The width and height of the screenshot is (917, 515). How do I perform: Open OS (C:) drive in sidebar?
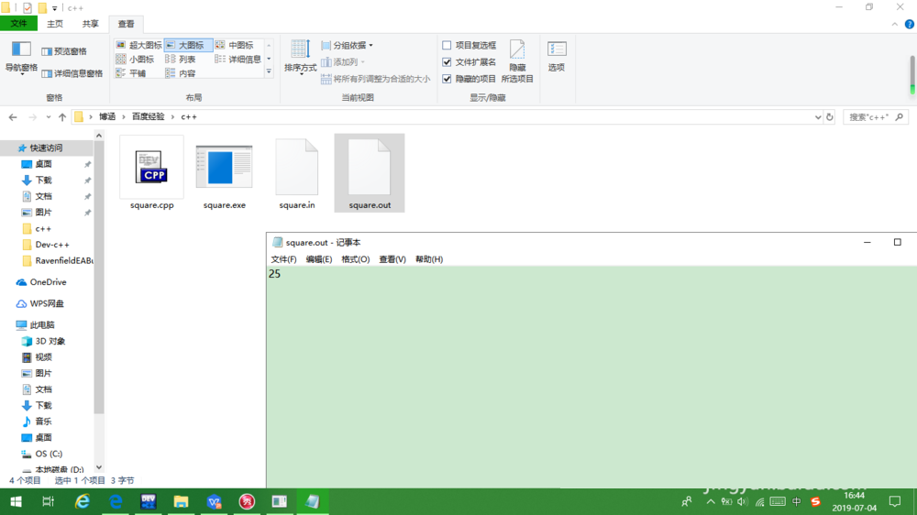(49, 454)
